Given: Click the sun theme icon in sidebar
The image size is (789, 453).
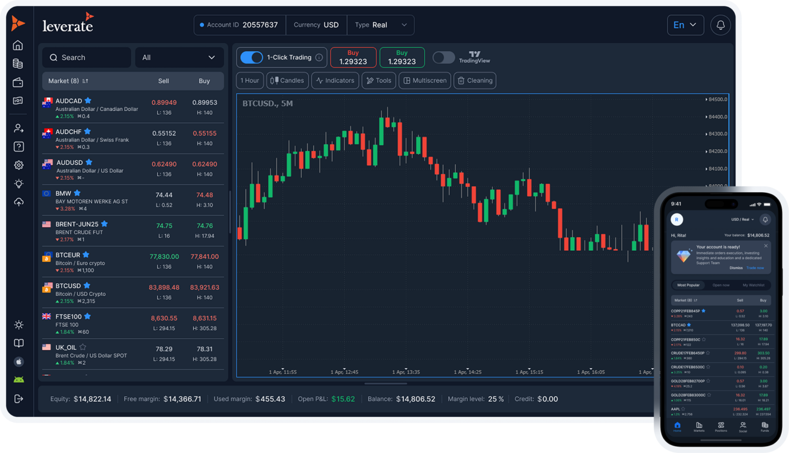Looking at the screenshot, I should pyautogui.click(x=18, y=325).
